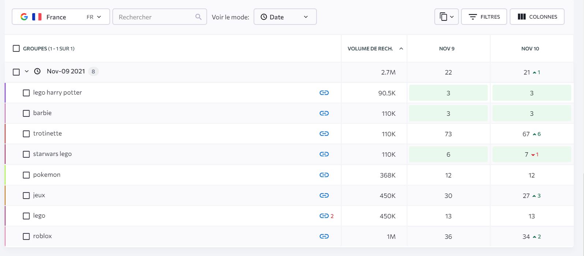
Task: Click the clock icon beside Nov-09 2021
Action: pos(37,71)
